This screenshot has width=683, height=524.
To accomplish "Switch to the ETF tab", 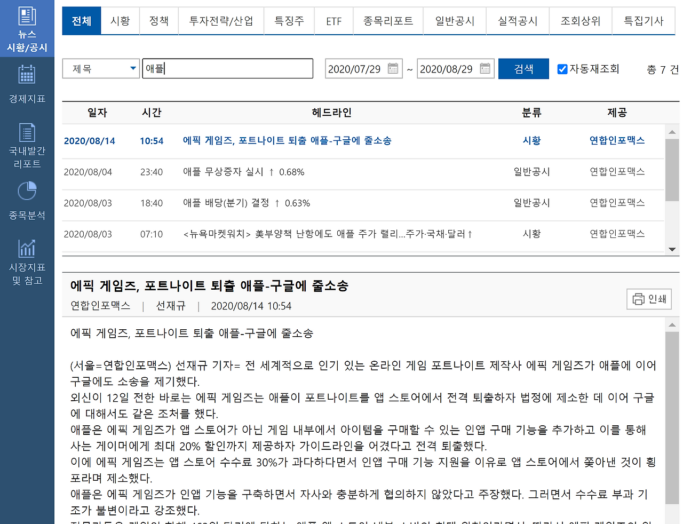I will pyautogui.click(x=334, y=21).
